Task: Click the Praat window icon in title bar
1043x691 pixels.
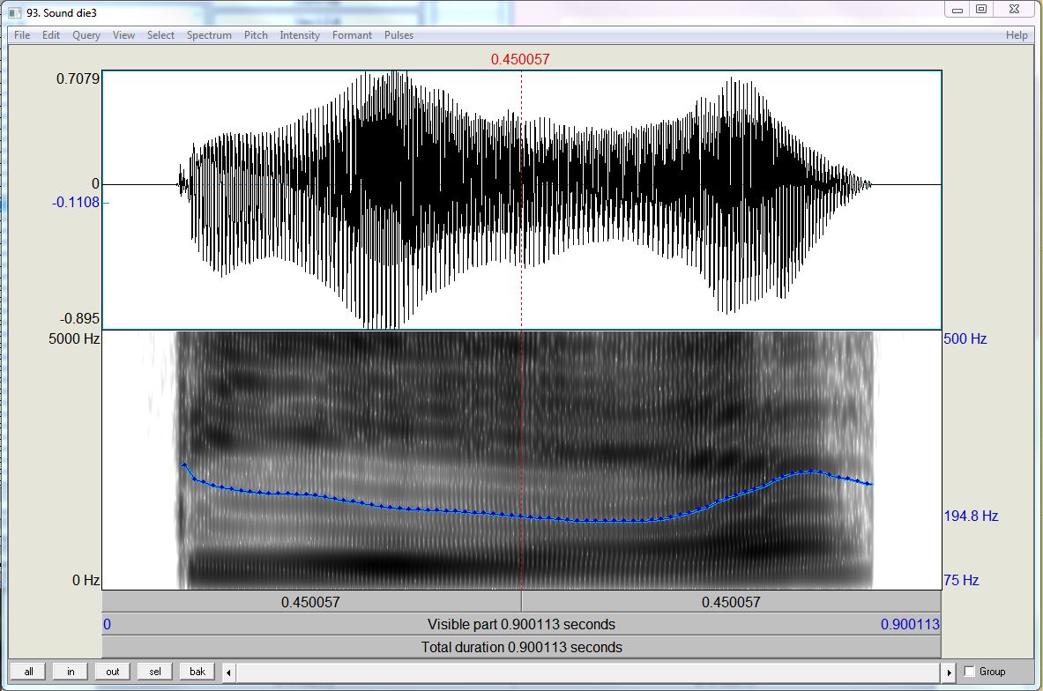Action: 15,12
